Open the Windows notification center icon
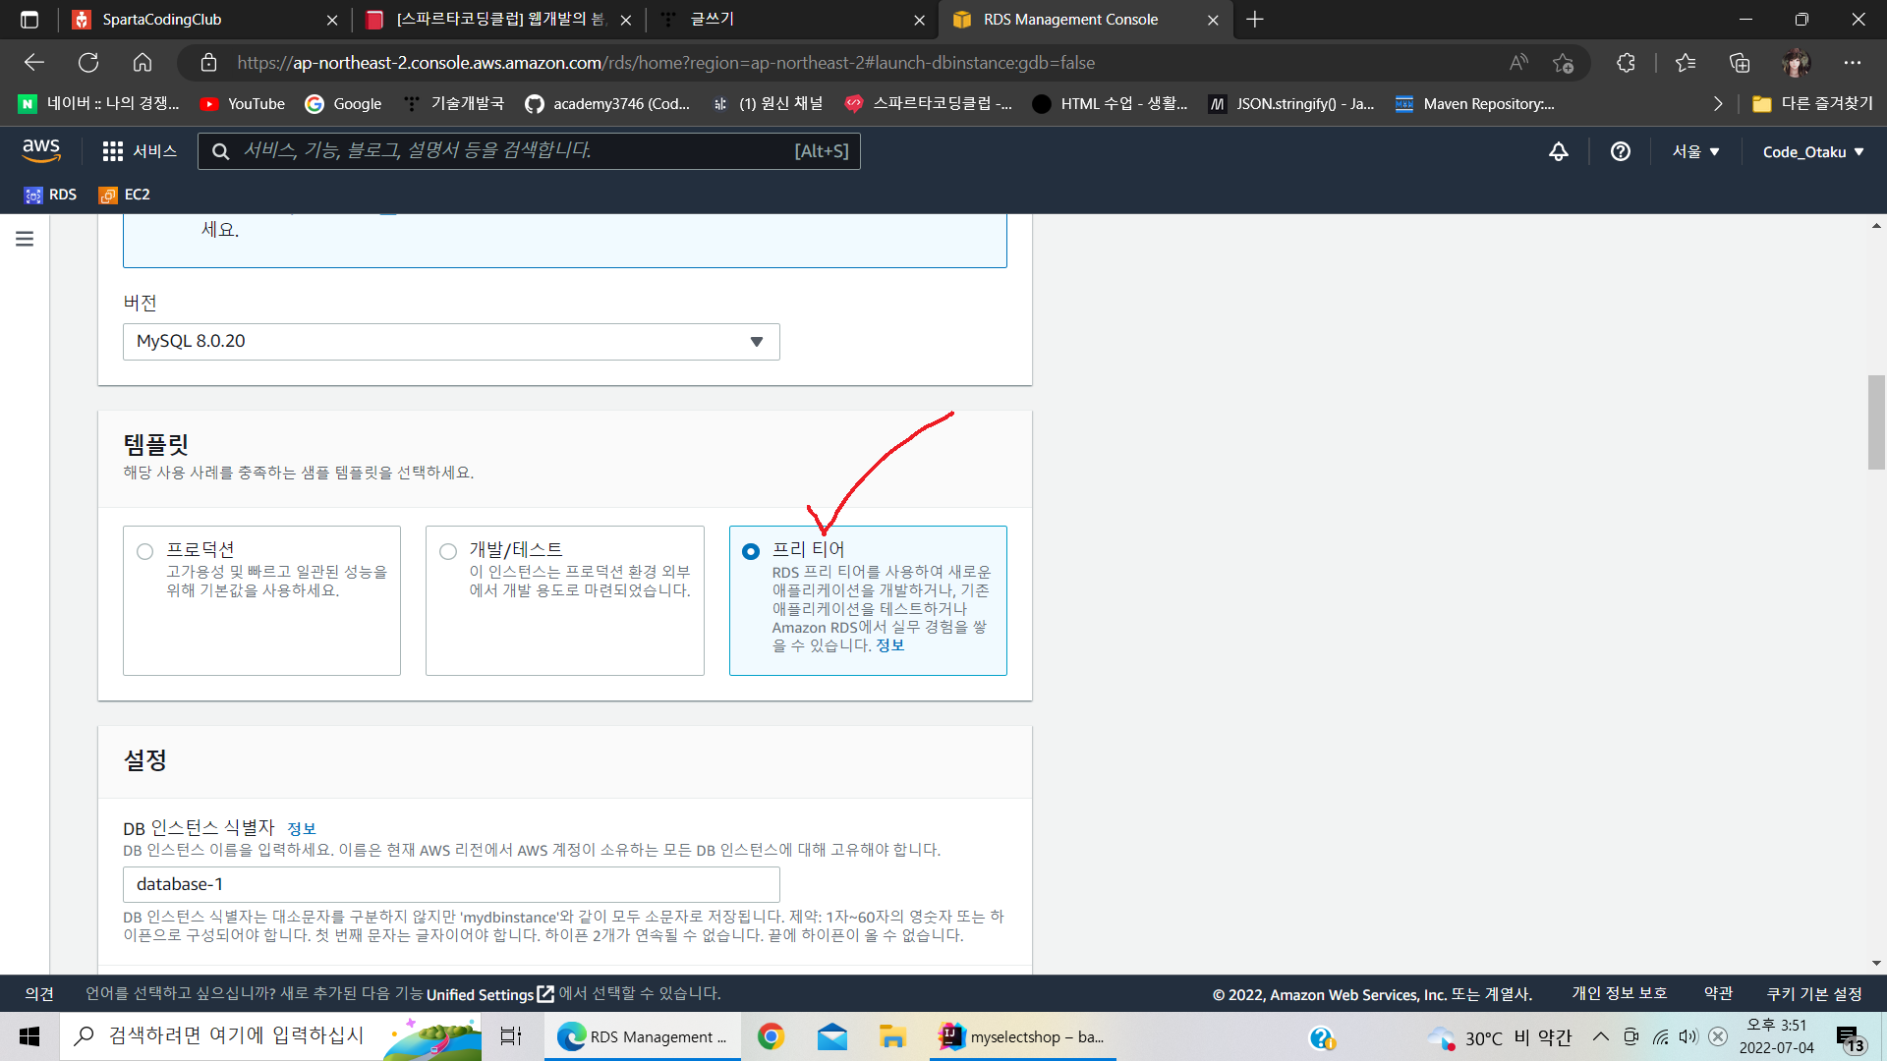The image size is (1887, 1061). pyautogui.click(x=1851, y=1037)
